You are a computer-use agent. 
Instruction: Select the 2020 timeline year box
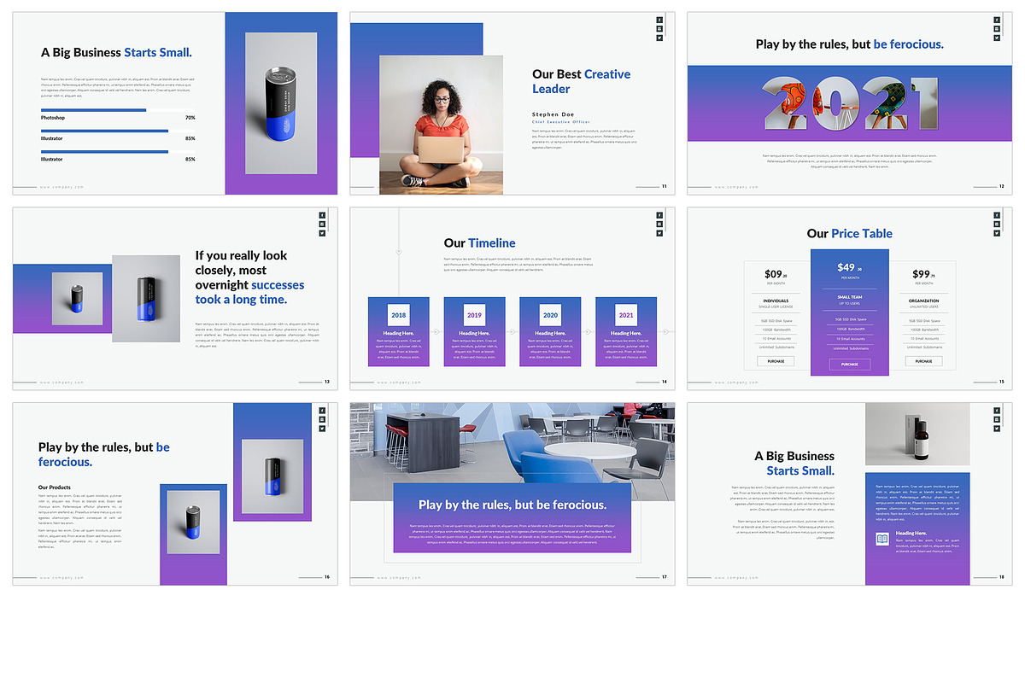coord(550,315)
